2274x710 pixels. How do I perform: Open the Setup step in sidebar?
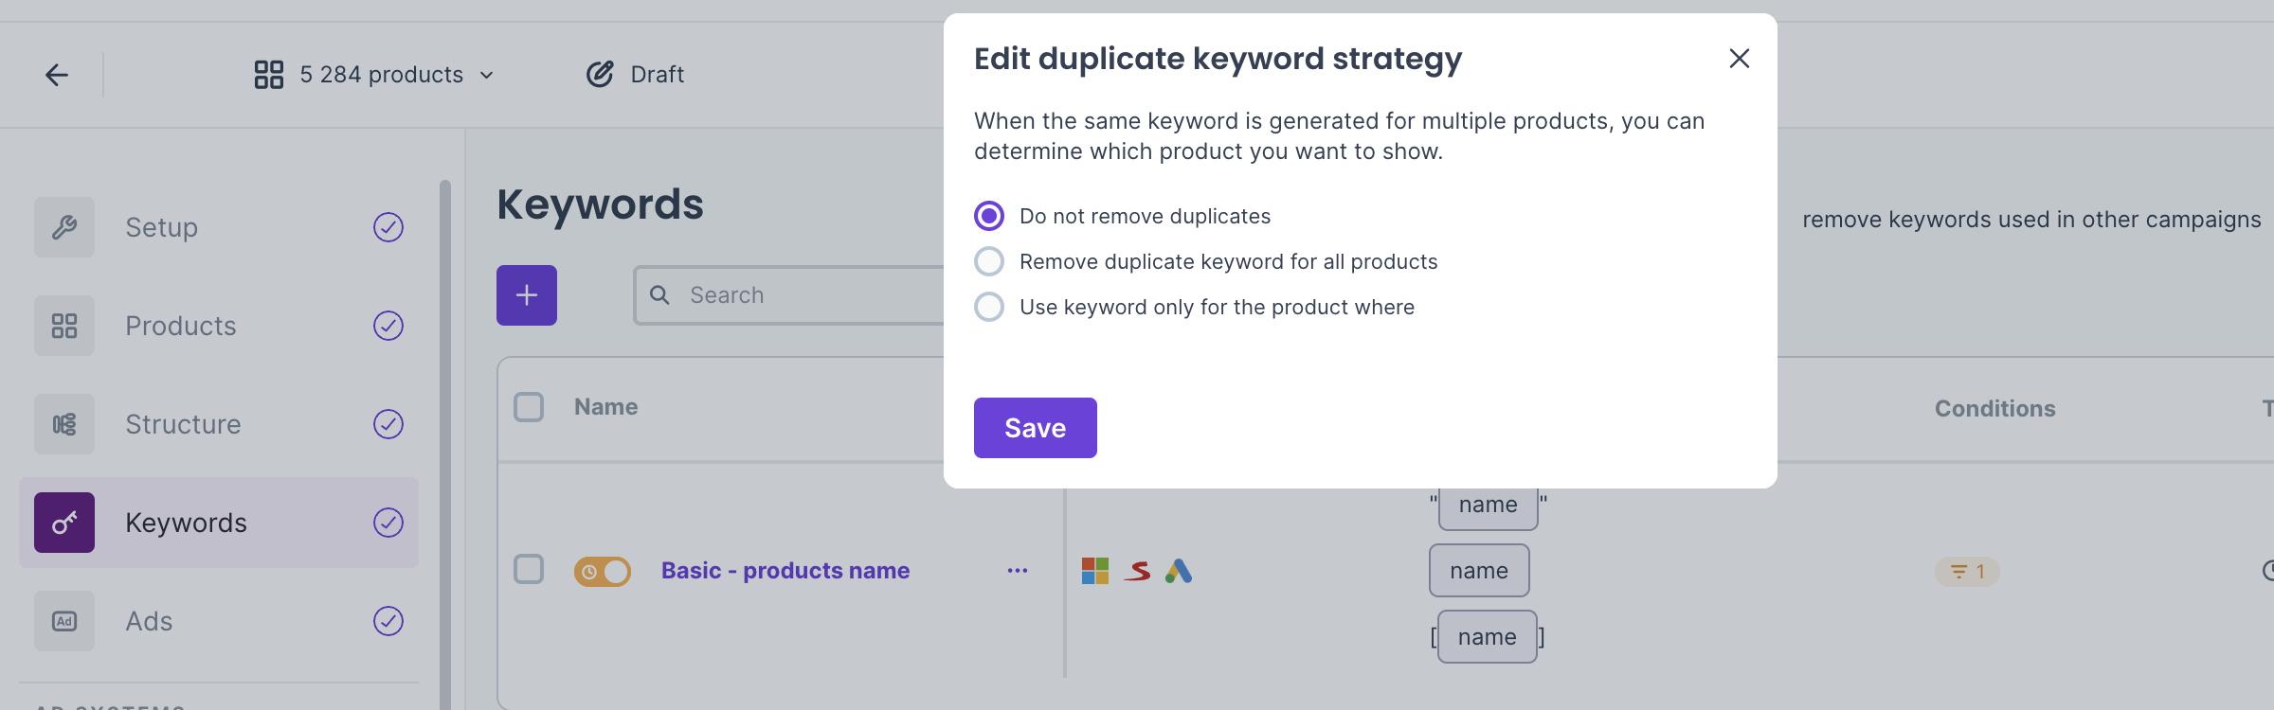pos(161,227)
